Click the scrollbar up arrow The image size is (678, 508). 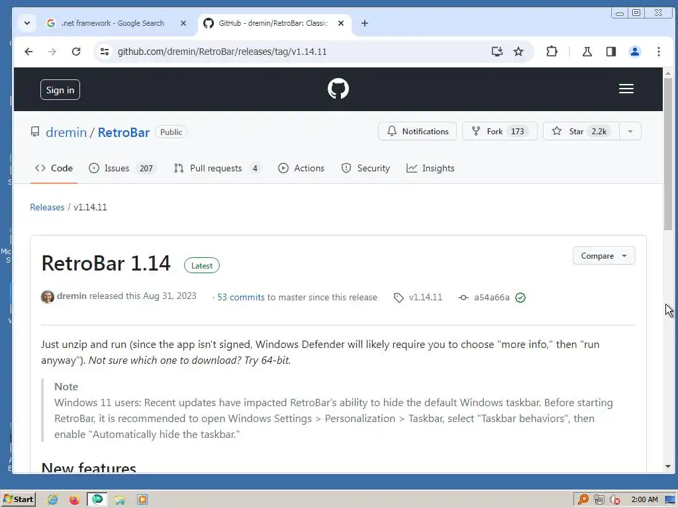[668, 74]
